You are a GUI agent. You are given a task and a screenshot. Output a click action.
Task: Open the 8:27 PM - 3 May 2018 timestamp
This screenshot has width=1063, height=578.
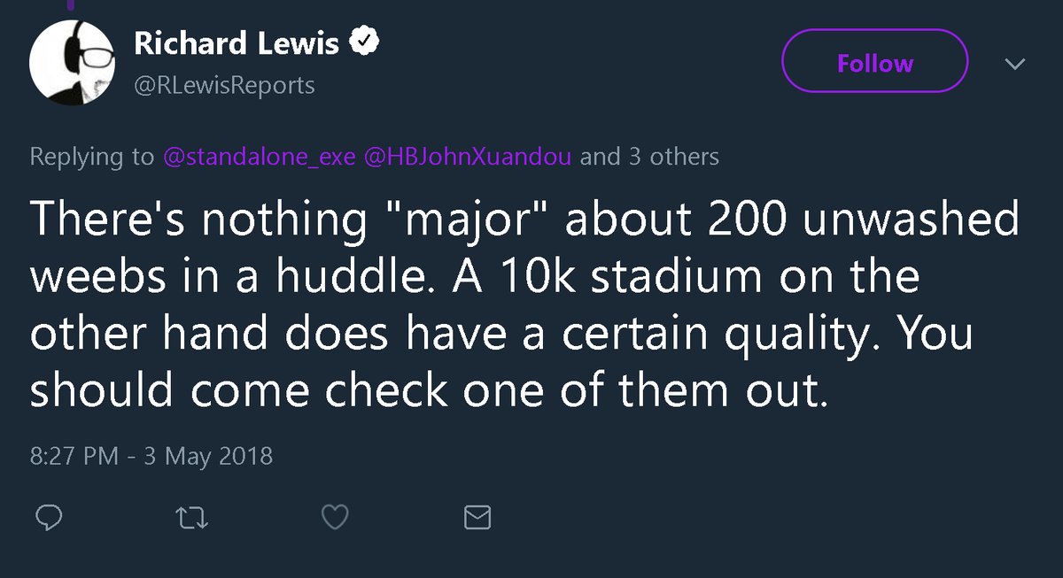151,457
